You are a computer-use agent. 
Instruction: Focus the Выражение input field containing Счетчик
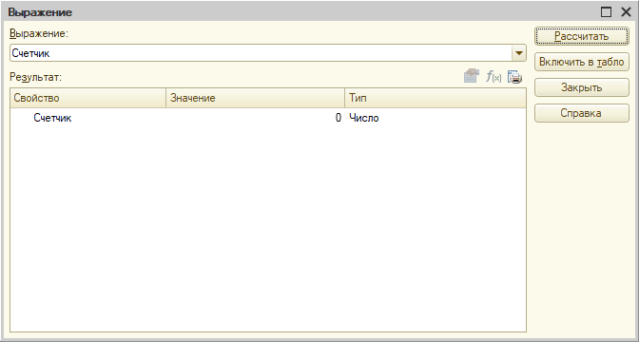pyautogui.click(x=261, y=53)
